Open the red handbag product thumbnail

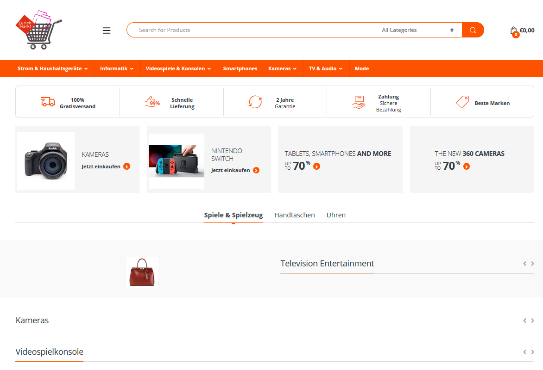[142, 272]
